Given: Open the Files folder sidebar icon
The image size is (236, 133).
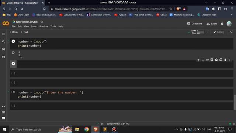Looking at the screenshot, I should (x=3, y=57).
